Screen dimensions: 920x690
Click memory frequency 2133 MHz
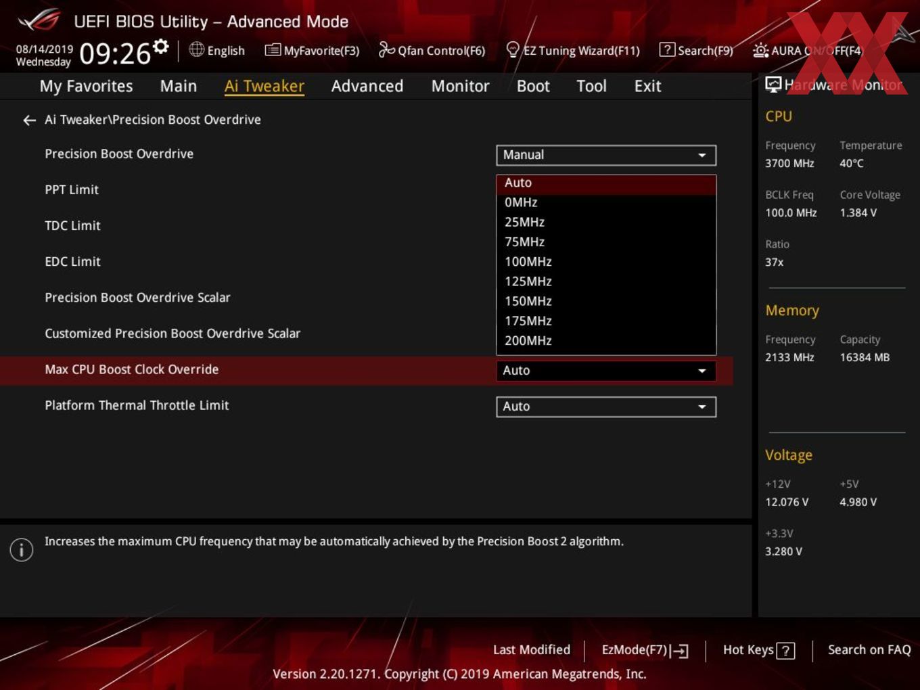point(789,357)
